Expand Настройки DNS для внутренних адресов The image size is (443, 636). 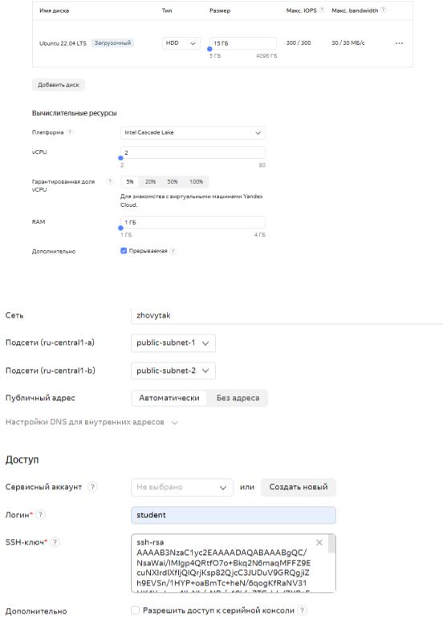point(91,422)
